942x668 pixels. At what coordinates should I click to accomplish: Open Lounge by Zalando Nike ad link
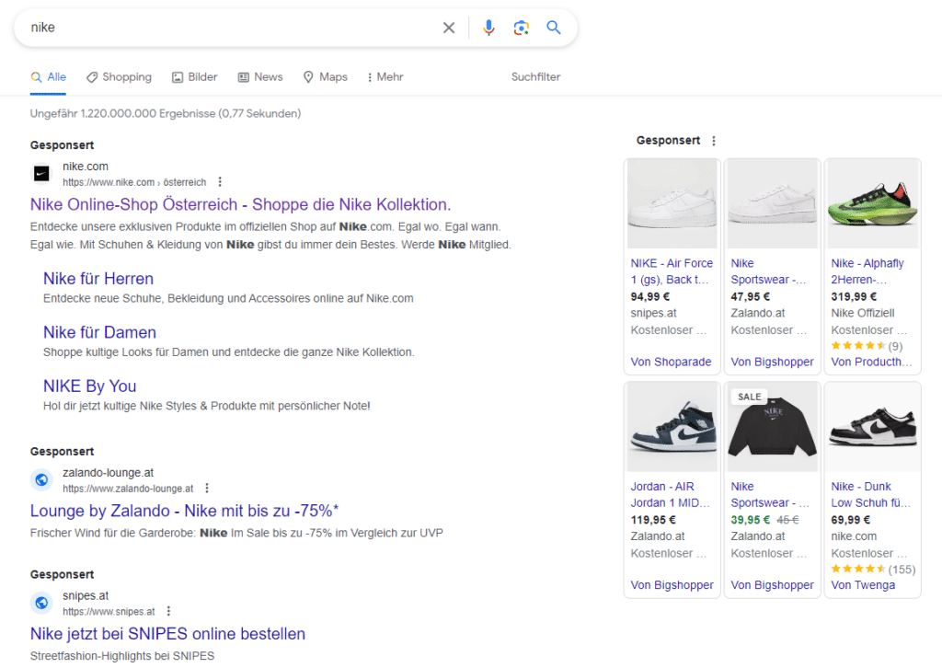(184, 512)
